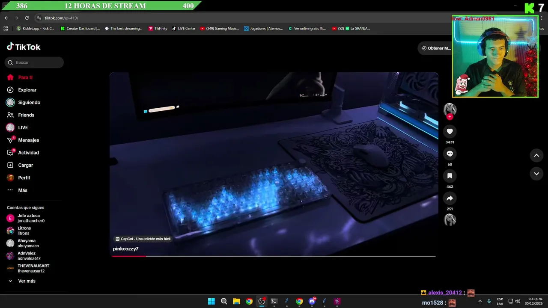Reload the page in the browser
This screenshot has height=308, width=548.
[27, 18]
